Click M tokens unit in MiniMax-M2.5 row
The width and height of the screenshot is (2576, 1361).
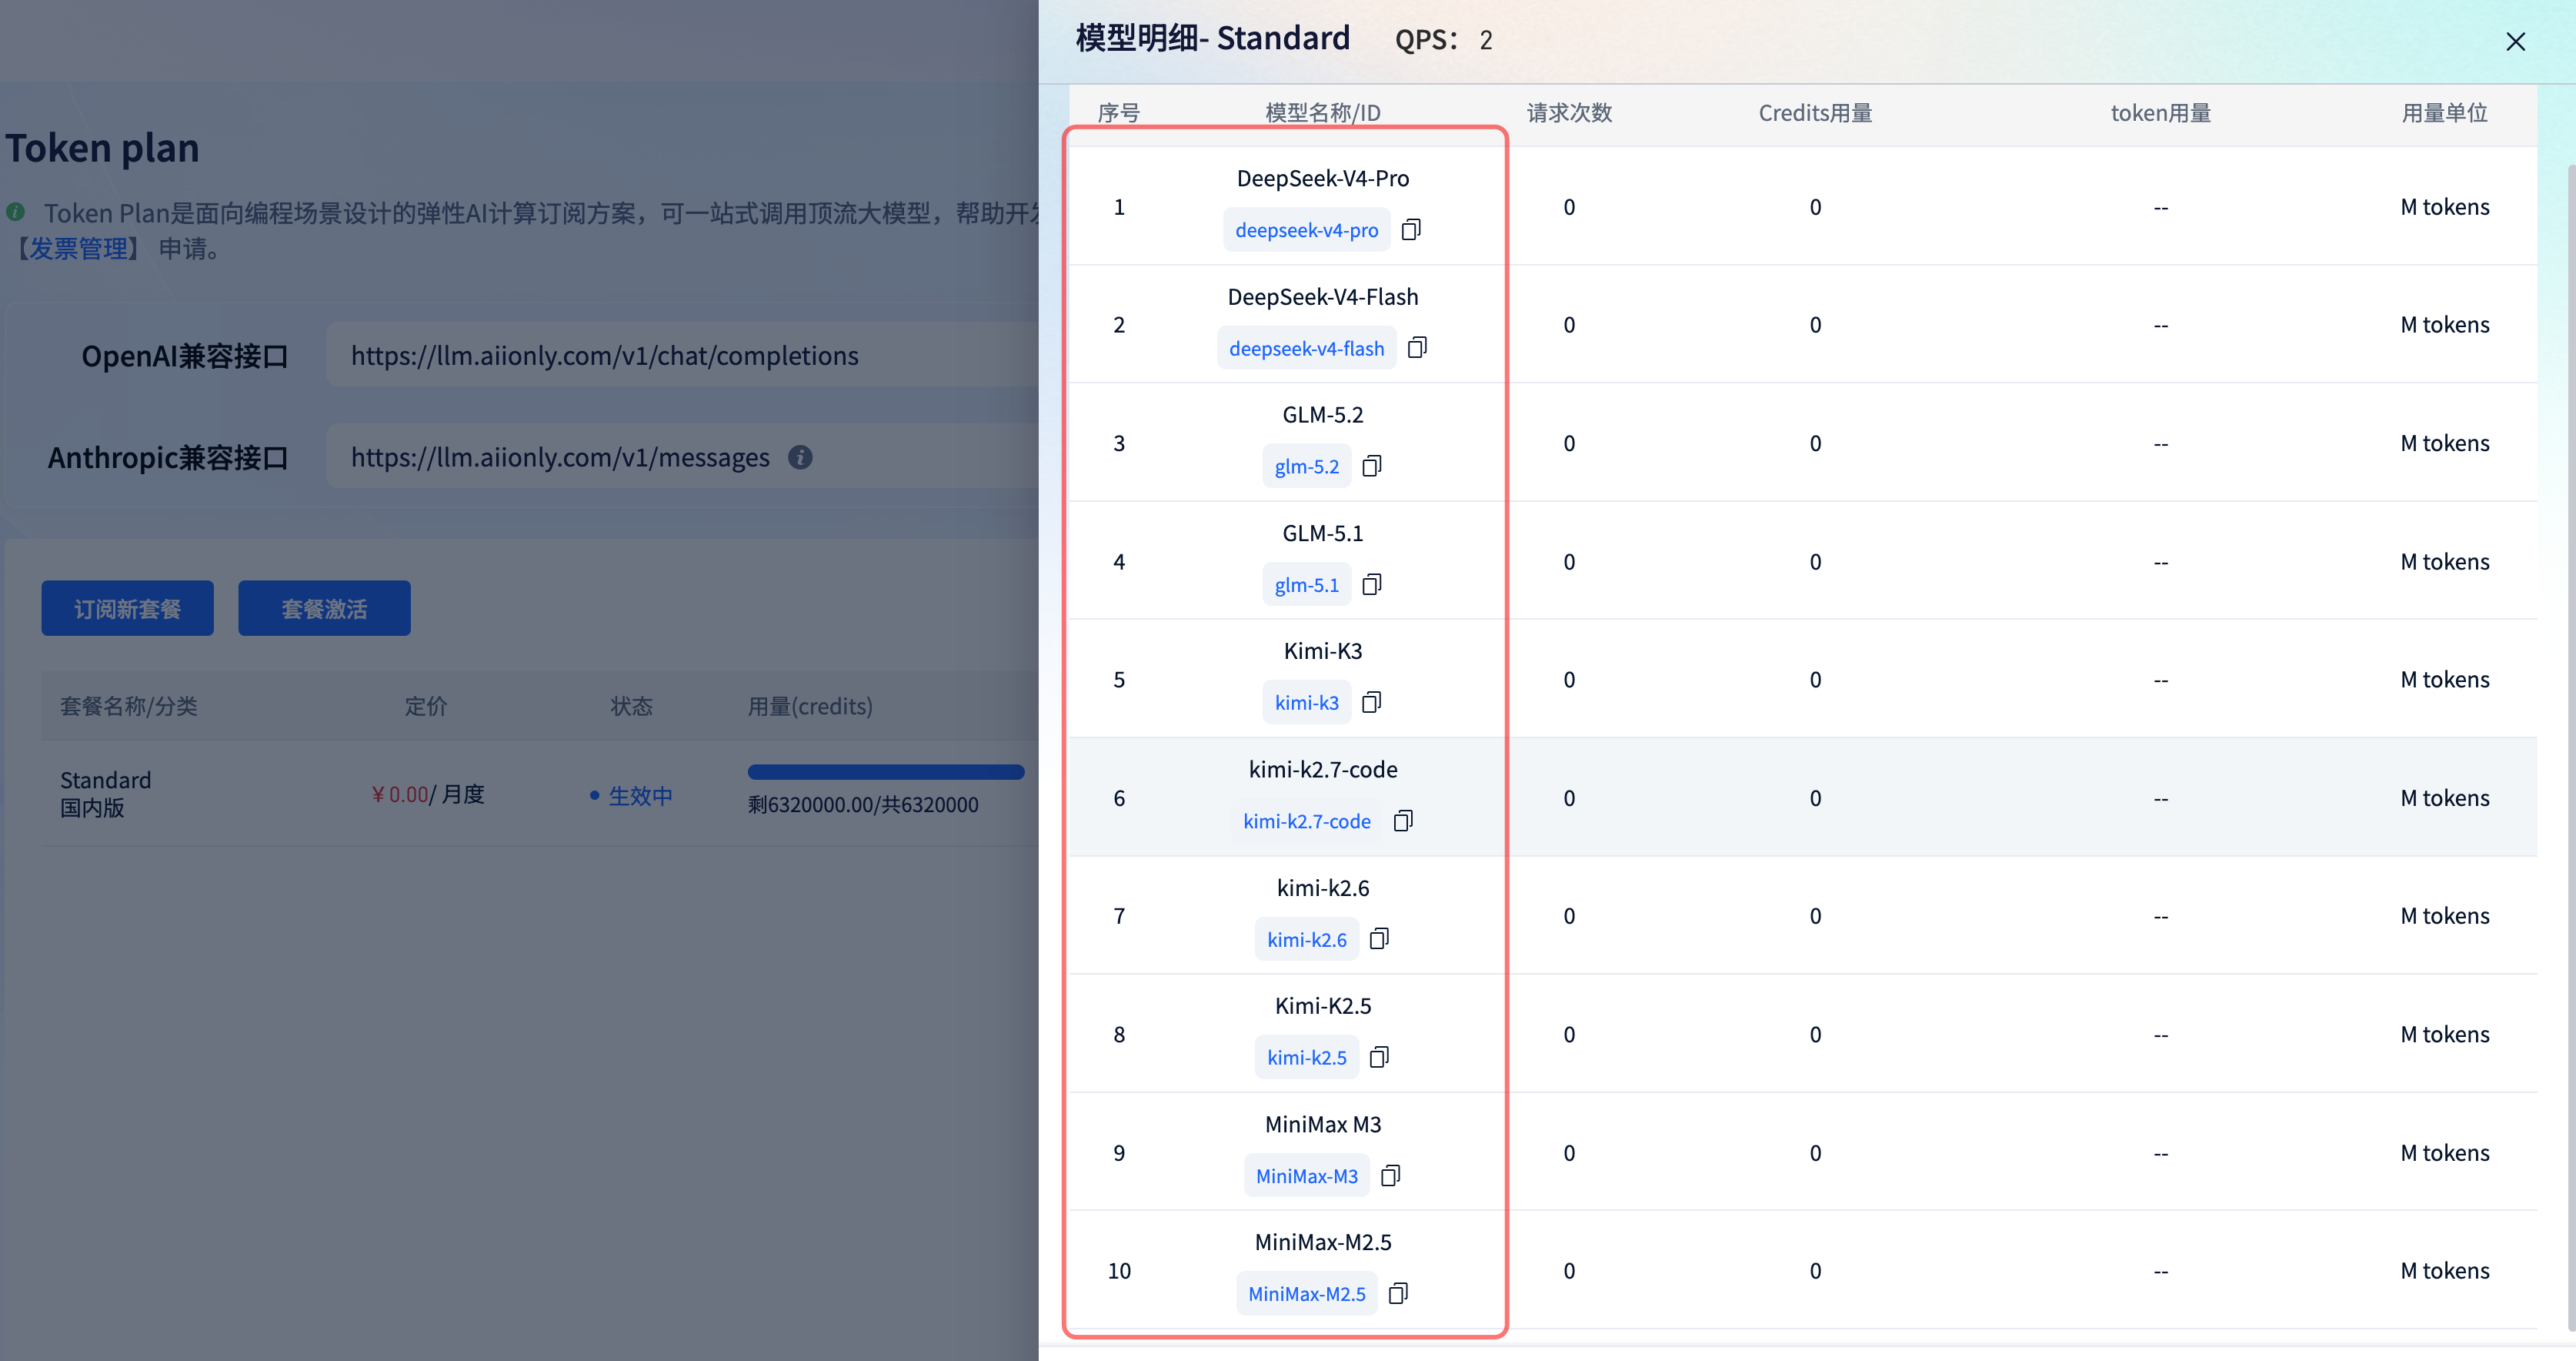(x=2444, y=1271)
